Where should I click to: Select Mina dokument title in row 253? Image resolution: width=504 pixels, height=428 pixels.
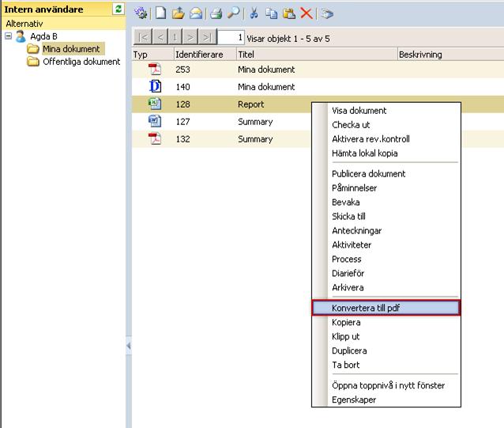tap(266, 70)
